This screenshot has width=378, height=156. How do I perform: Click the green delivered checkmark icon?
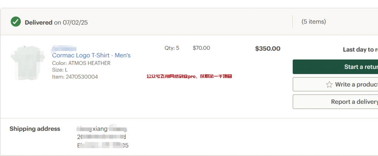pos(16,22)
